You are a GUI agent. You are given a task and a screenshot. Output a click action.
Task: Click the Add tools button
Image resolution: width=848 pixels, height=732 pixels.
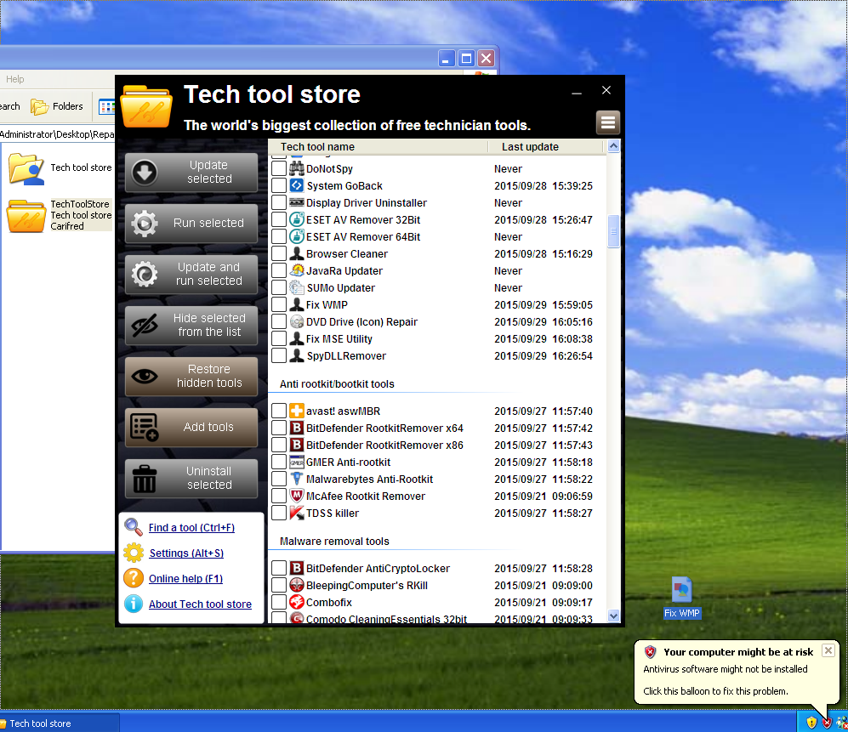pos(191,427)
